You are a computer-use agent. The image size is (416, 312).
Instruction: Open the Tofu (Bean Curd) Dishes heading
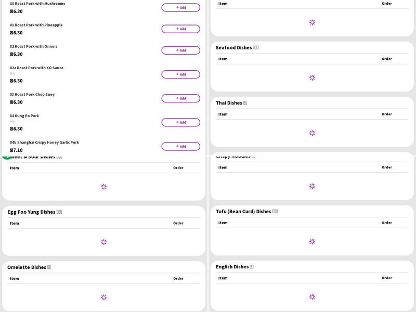(247, 212)
